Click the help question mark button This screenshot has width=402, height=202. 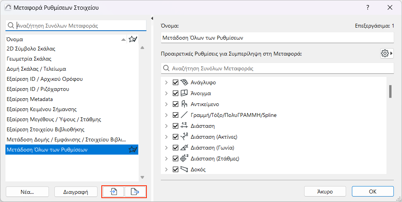(x=368, y=7)
